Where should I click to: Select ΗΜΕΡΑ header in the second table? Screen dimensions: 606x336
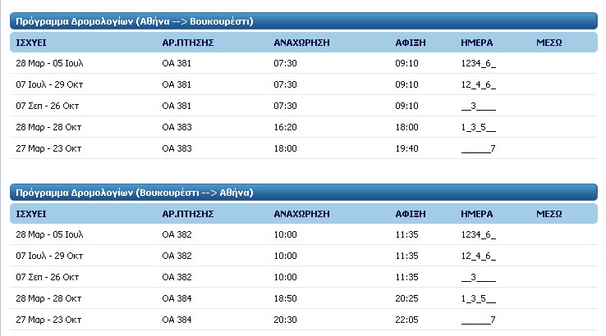pos(476,214)
